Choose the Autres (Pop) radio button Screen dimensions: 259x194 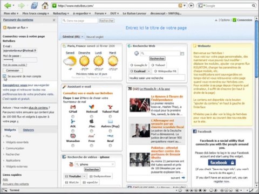110,131
